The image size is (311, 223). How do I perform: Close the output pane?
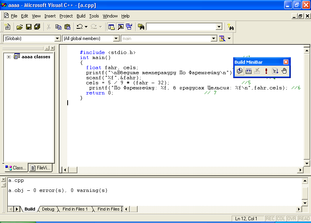pos(3,179)
